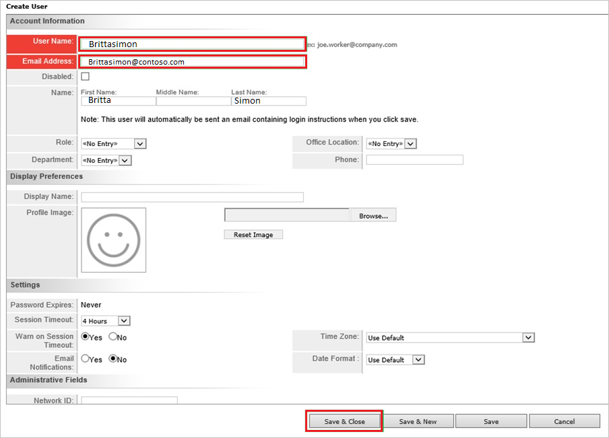Click the smiley profile image thumbnail
The height and width of the screenshot is (438, 609).
(x=113, y=240)
